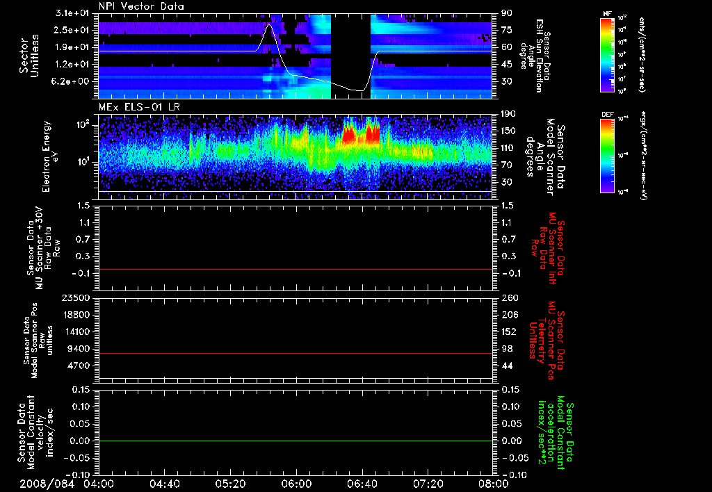Viewport: 712px width, 492px height.
Task: Click the ergs/(cm**2-sr-sec-eV) units label
Action: [x=644, y=155]
